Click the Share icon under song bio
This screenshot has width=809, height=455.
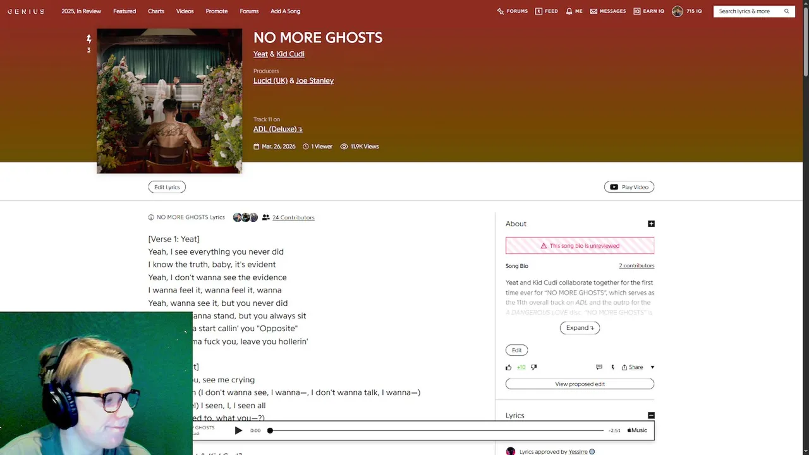tap(624, 367)
